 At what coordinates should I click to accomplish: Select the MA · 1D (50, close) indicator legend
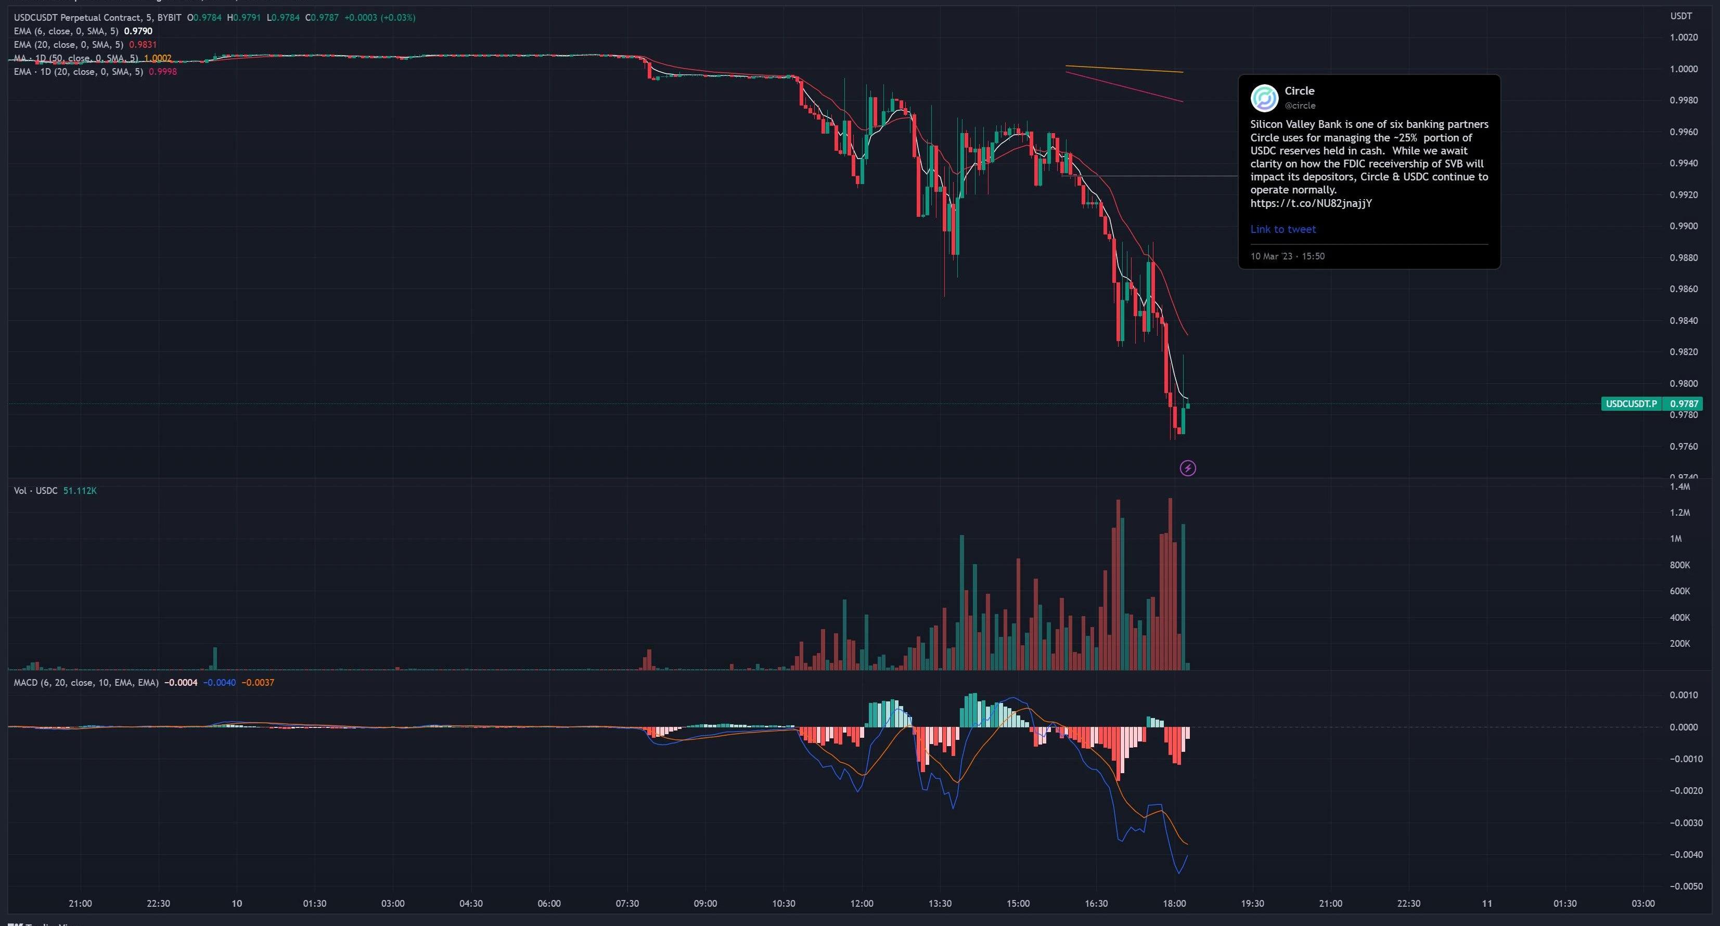point(75,58)
